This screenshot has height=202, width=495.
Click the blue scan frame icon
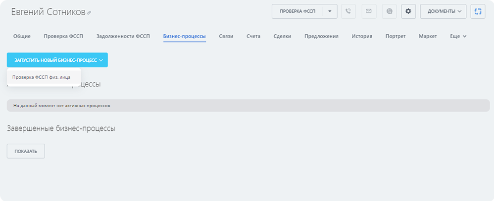click(x=478, y=11)
